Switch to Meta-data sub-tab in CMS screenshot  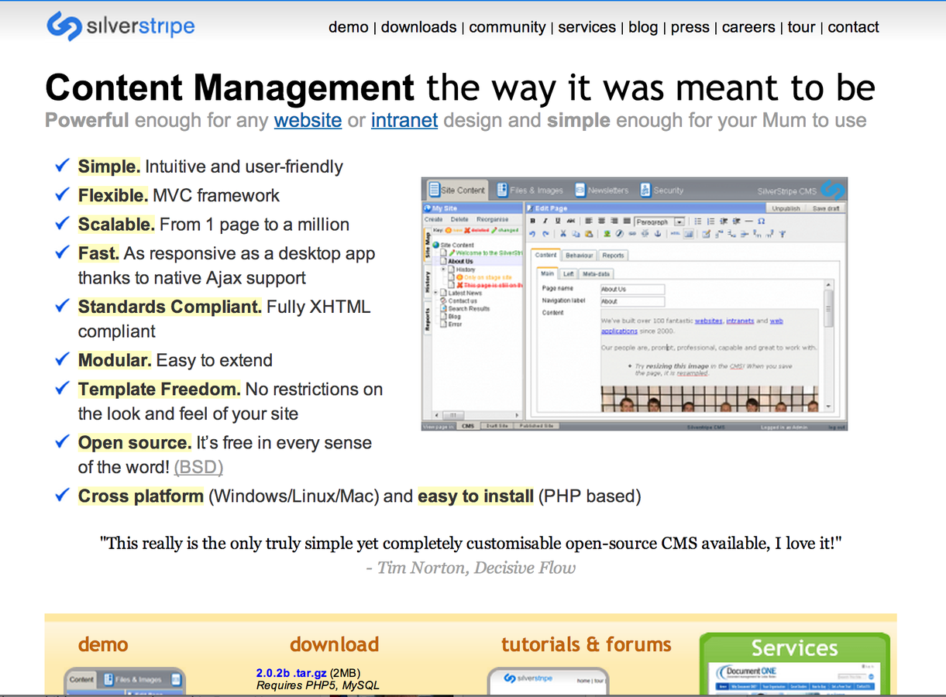pyautogui.click(x=597, y=273)
